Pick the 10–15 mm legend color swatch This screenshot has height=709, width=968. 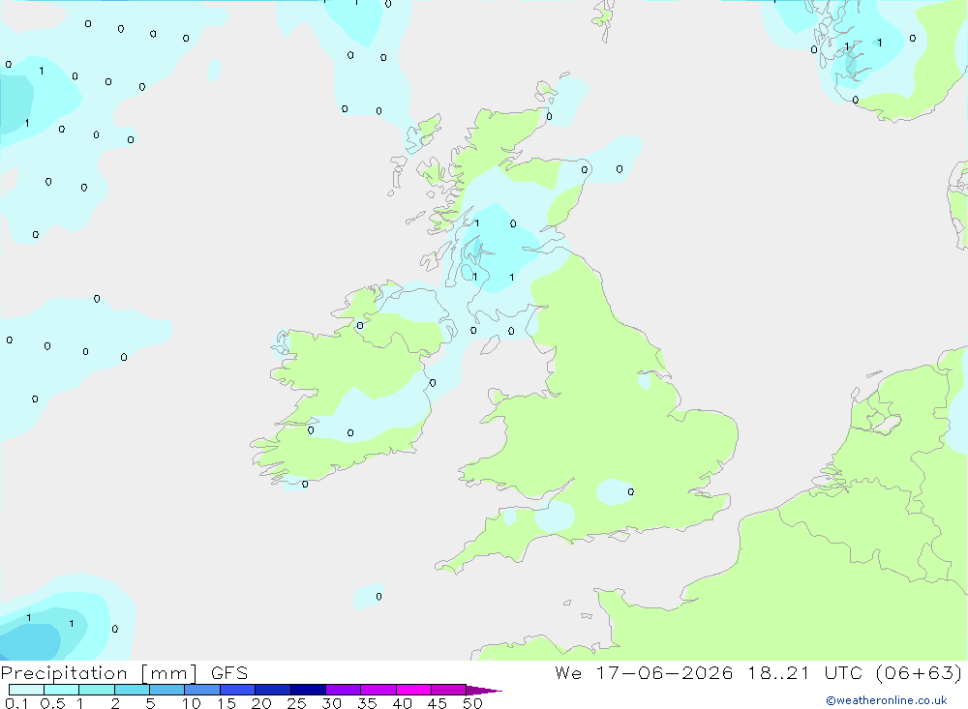coord(202,690)
